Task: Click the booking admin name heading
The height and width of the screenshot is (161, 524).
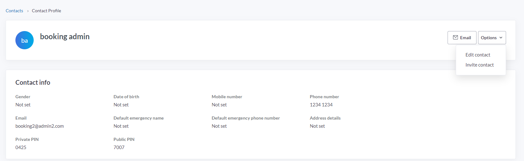Action: (x=65, y=37)
